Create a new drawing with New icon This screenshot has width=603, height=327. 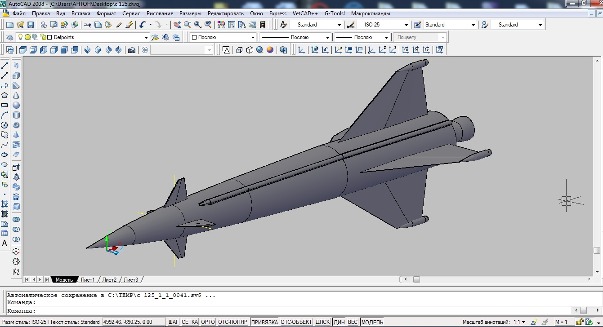9,25
